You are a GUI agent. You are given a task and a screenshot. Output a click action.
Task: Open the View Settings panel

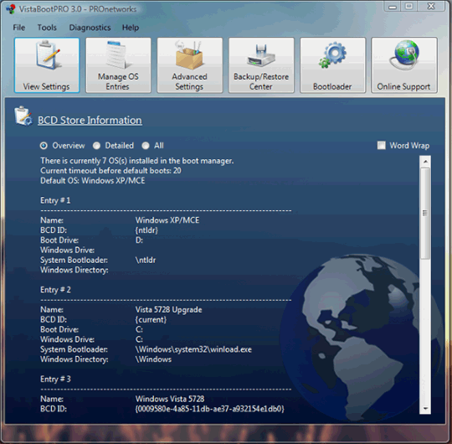[x=47, y=65]
